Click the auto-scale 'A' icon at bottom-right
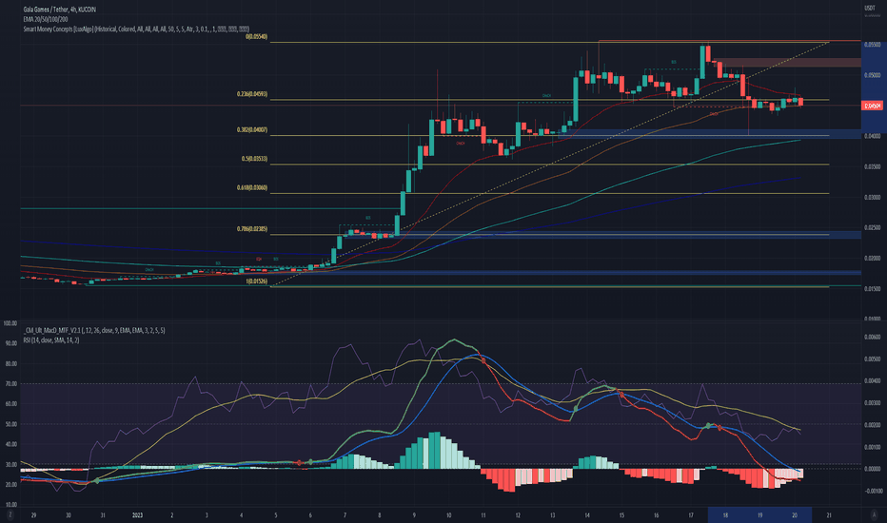Screen dimensions: 887x523 pyautogui.click(x=874, y=514)
